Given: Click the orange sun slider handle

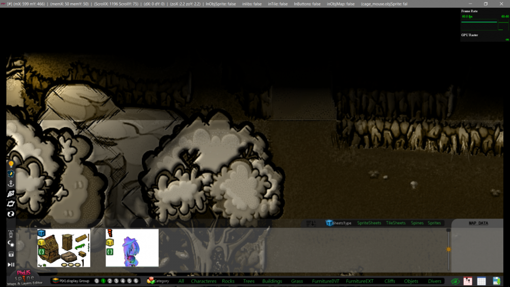Looking at the screenshot, I should (448, 249).
